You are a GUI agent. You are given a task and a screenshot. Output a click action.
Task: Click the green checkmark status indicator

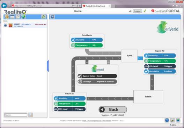(145, 11)
